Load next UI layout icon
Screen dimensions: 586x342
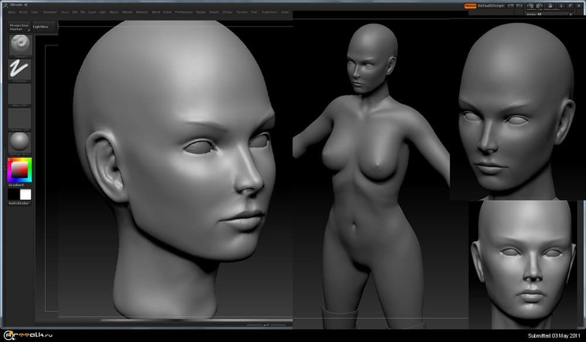pos(519,6)
